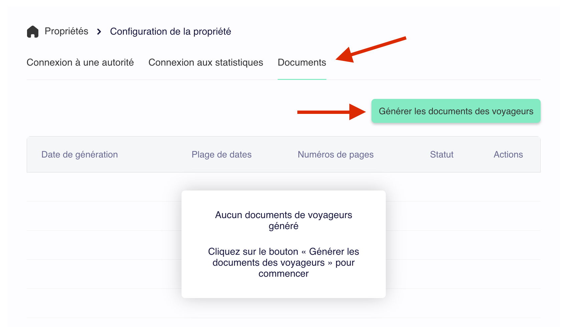The width and height of the screenshot is (564, 327).
Task: Click the Numéros de pages column header
Action: coord(335,155)
